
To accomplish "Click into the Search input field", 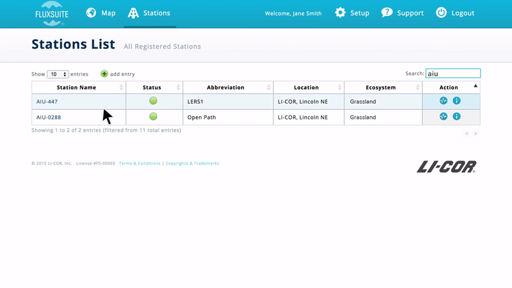I will (452, 74).
